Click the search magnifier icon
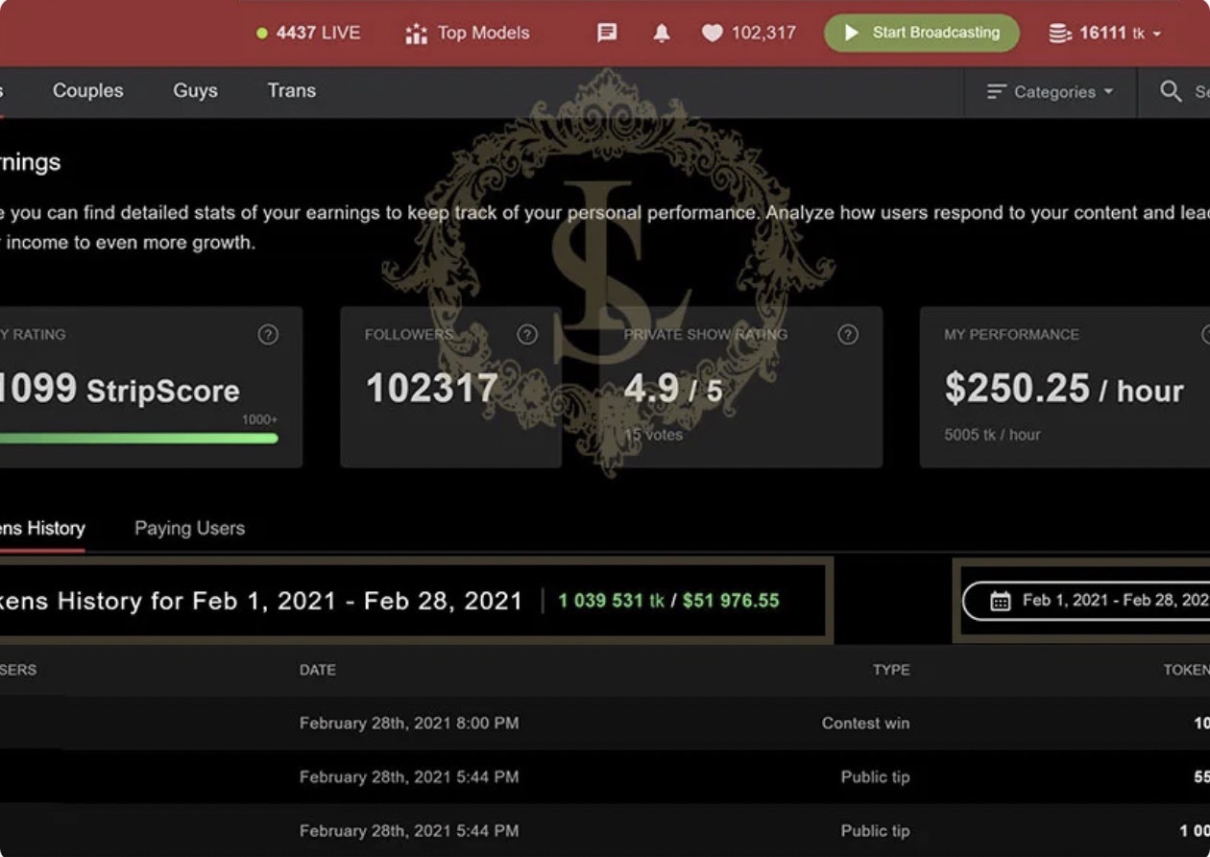This screenshot has height=857, width=1210. pos(1171,91)
